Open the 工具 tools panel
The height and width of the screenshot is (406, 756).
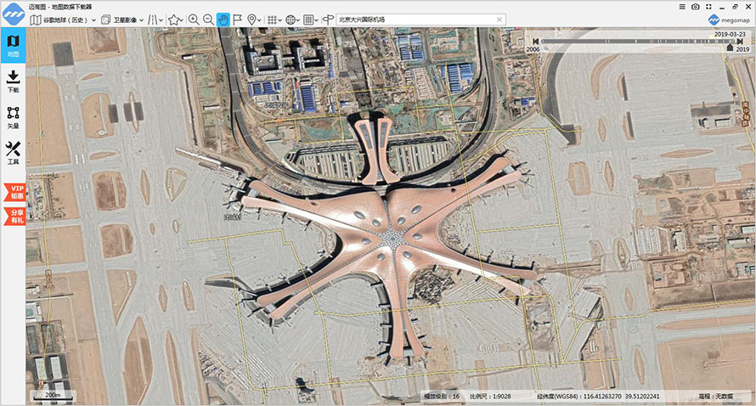[x=13, y=154]
